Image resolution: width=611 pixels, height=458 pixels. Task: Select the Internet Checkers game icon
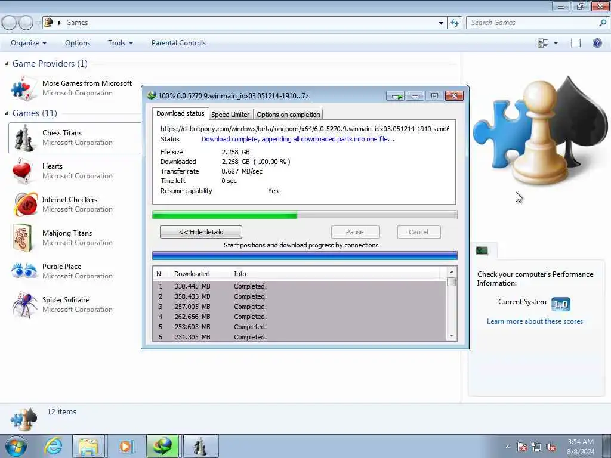26,204
